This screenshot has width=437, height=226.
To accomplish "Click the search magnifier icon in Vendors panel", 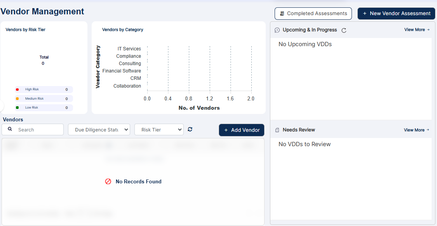I will 10,129.
